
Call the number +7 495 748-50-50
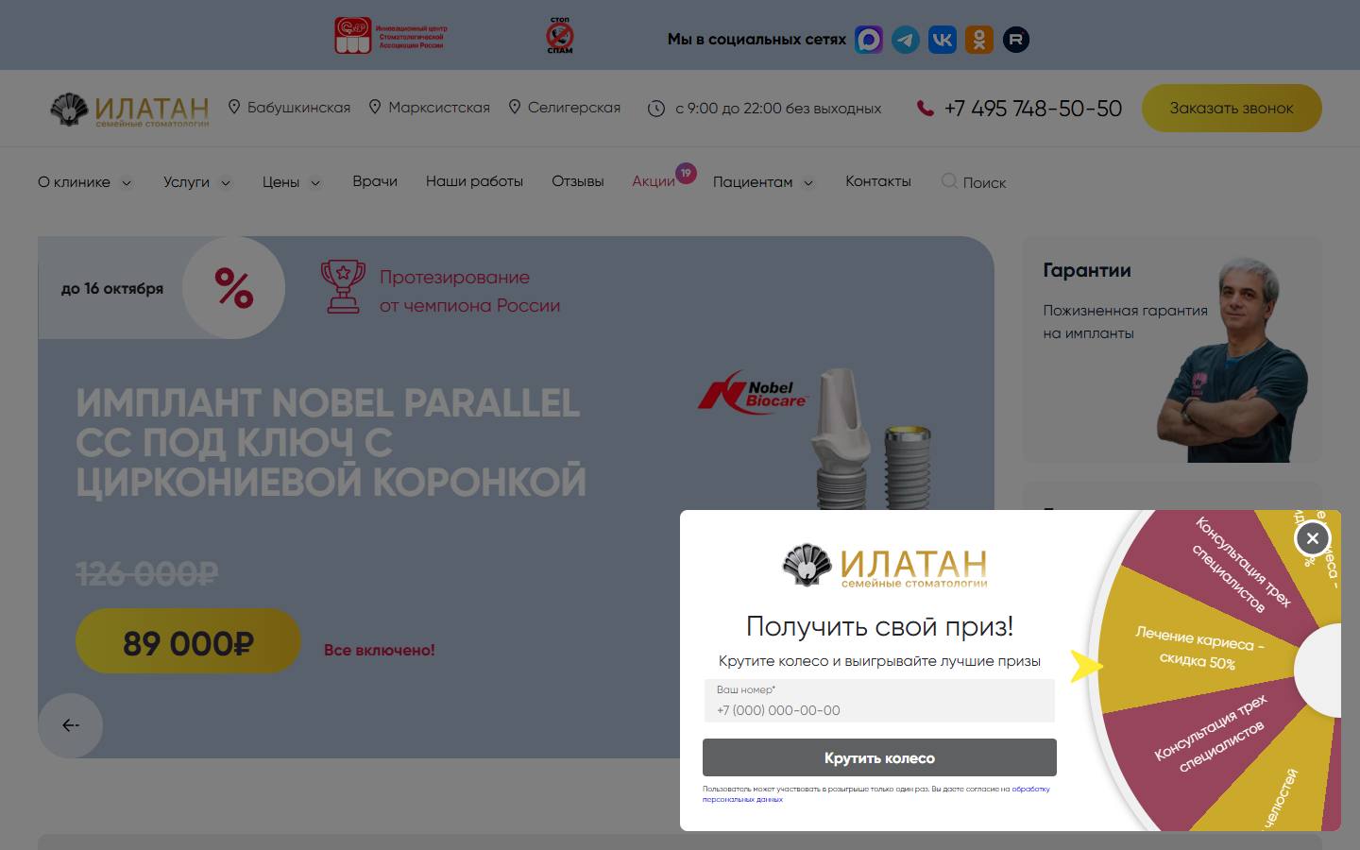(1032, 109)
